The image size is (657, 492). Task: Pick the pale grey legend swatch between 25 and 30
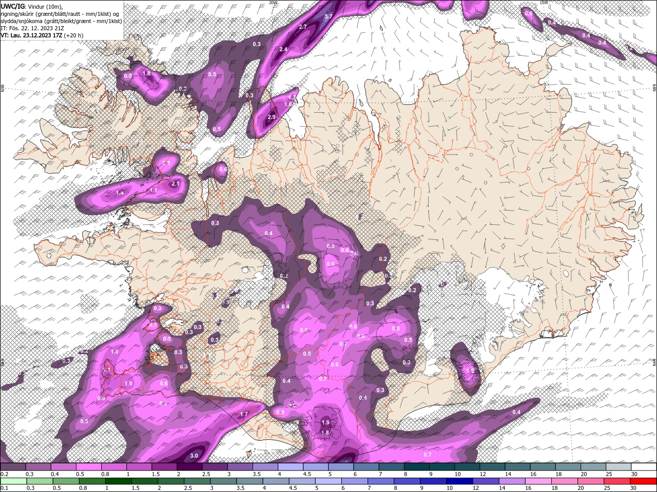[618, 467]
